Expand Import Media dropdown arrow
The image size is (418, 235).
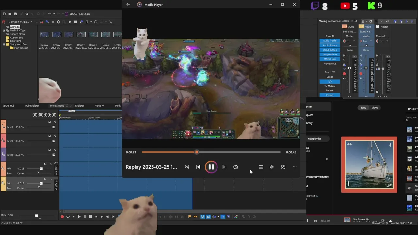[31, 22]
